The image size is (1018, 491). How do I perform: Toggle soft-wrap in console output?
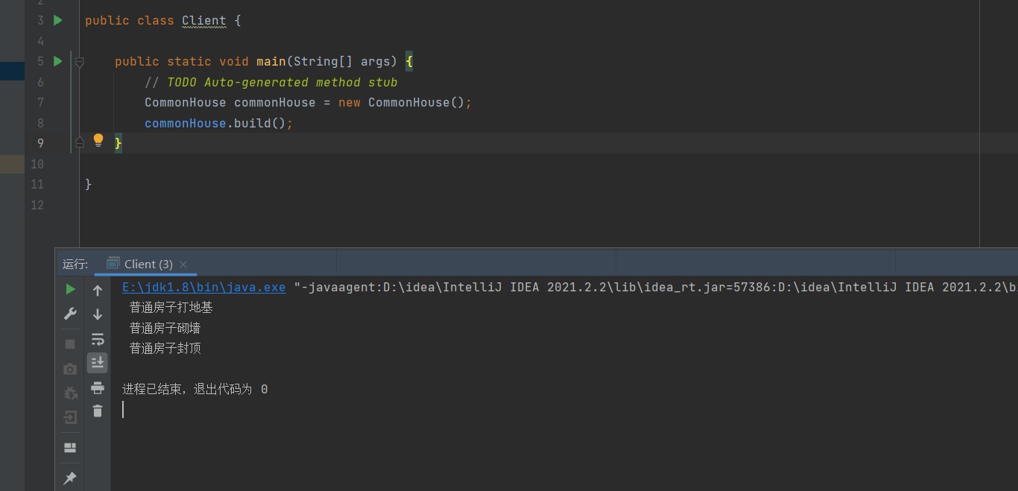click(x=98, y=339)
